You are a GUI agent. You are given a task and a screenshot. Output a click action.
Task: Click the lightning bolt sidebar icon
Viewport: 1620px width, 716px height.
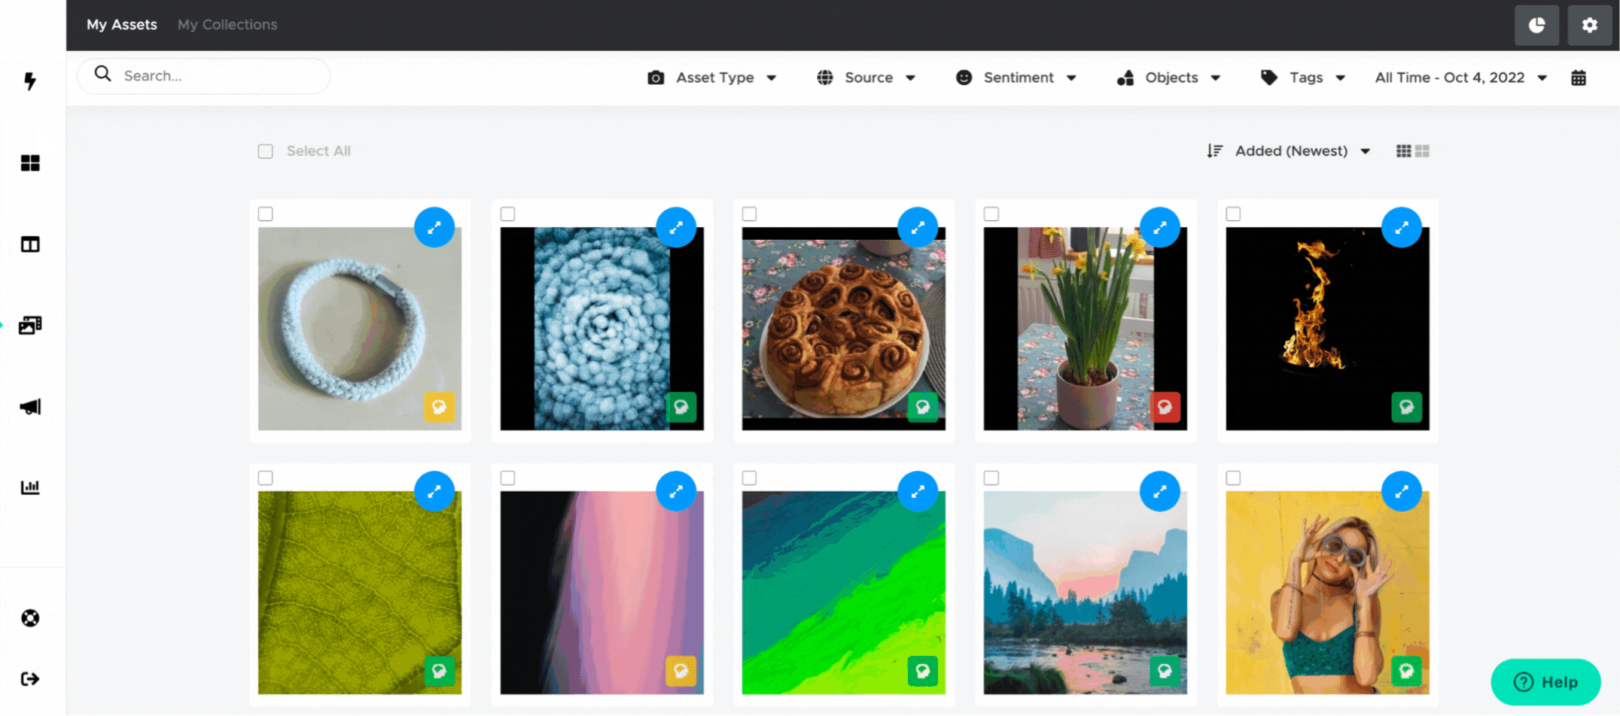coord(30,81)
